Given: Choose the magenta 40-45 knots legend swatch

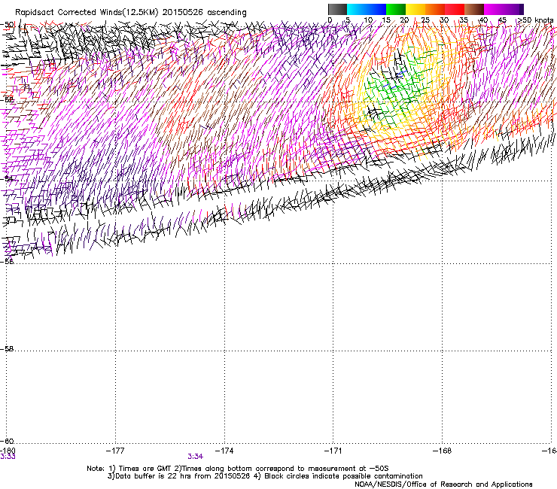Looking at the screenshot, I should [x=494, y=9].
